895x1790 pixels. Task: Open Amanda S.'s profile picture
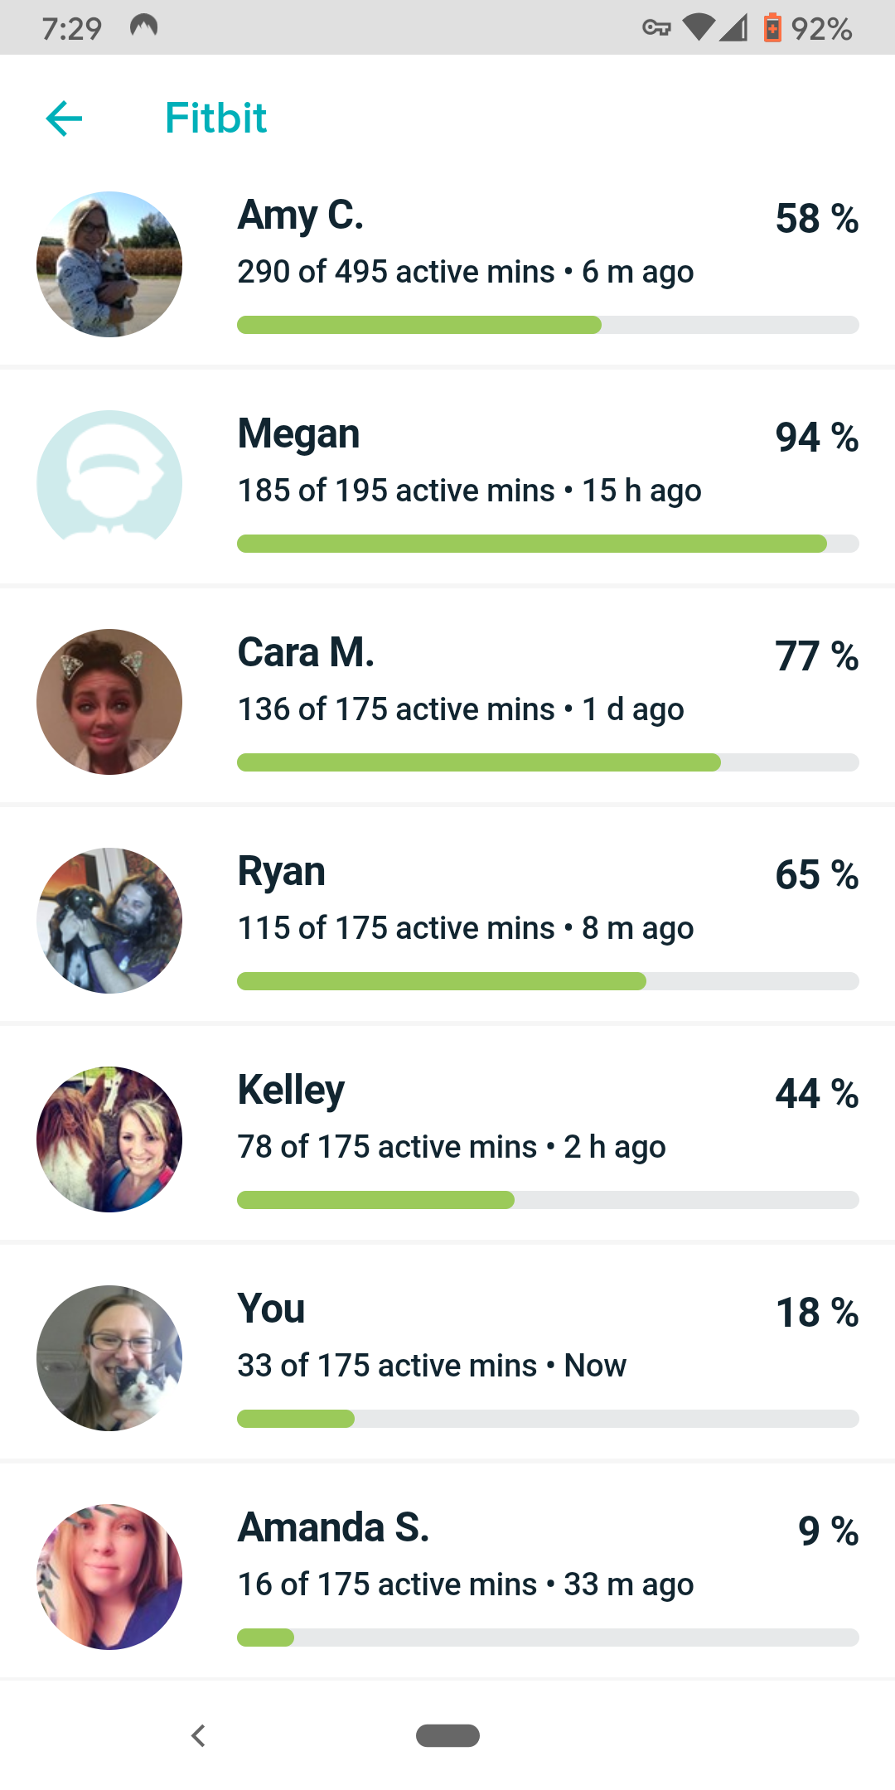[109, 1577]
